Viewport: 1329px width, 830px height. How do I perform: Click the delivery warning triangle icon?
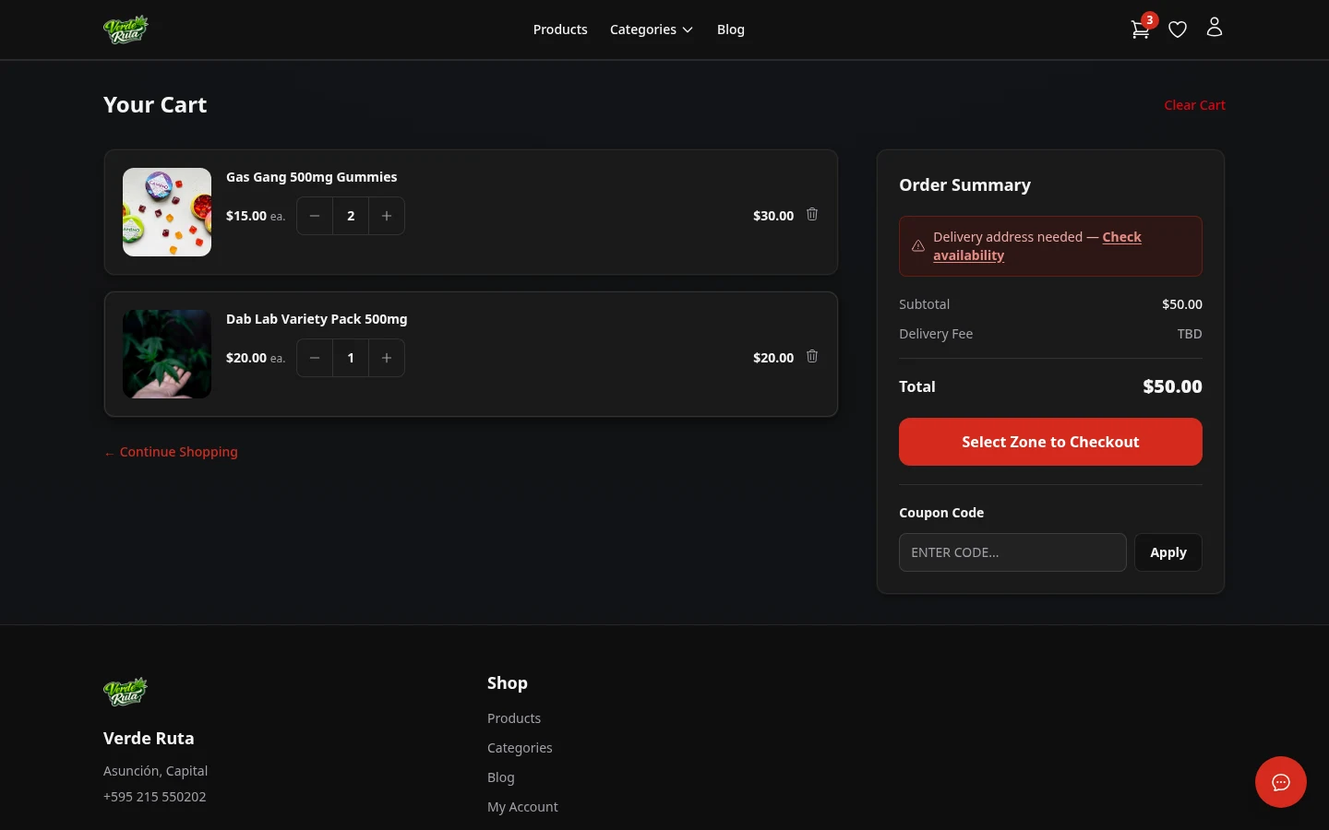[x=918, y=245]
